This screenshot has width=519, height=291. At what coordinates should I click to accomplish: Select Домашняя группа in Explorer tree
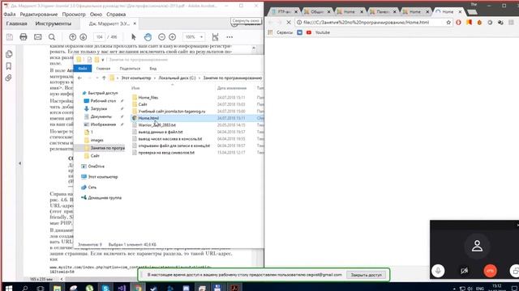pyautogui.click(x=105, y=197)
